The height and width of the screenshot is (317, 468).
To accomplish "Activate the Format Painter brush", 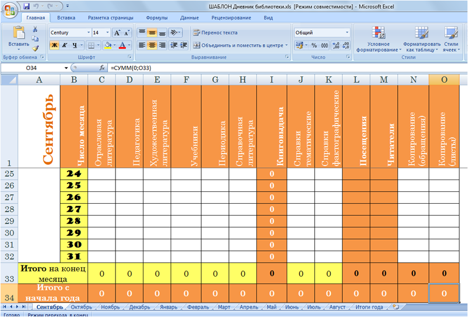I will pos(36,48).
